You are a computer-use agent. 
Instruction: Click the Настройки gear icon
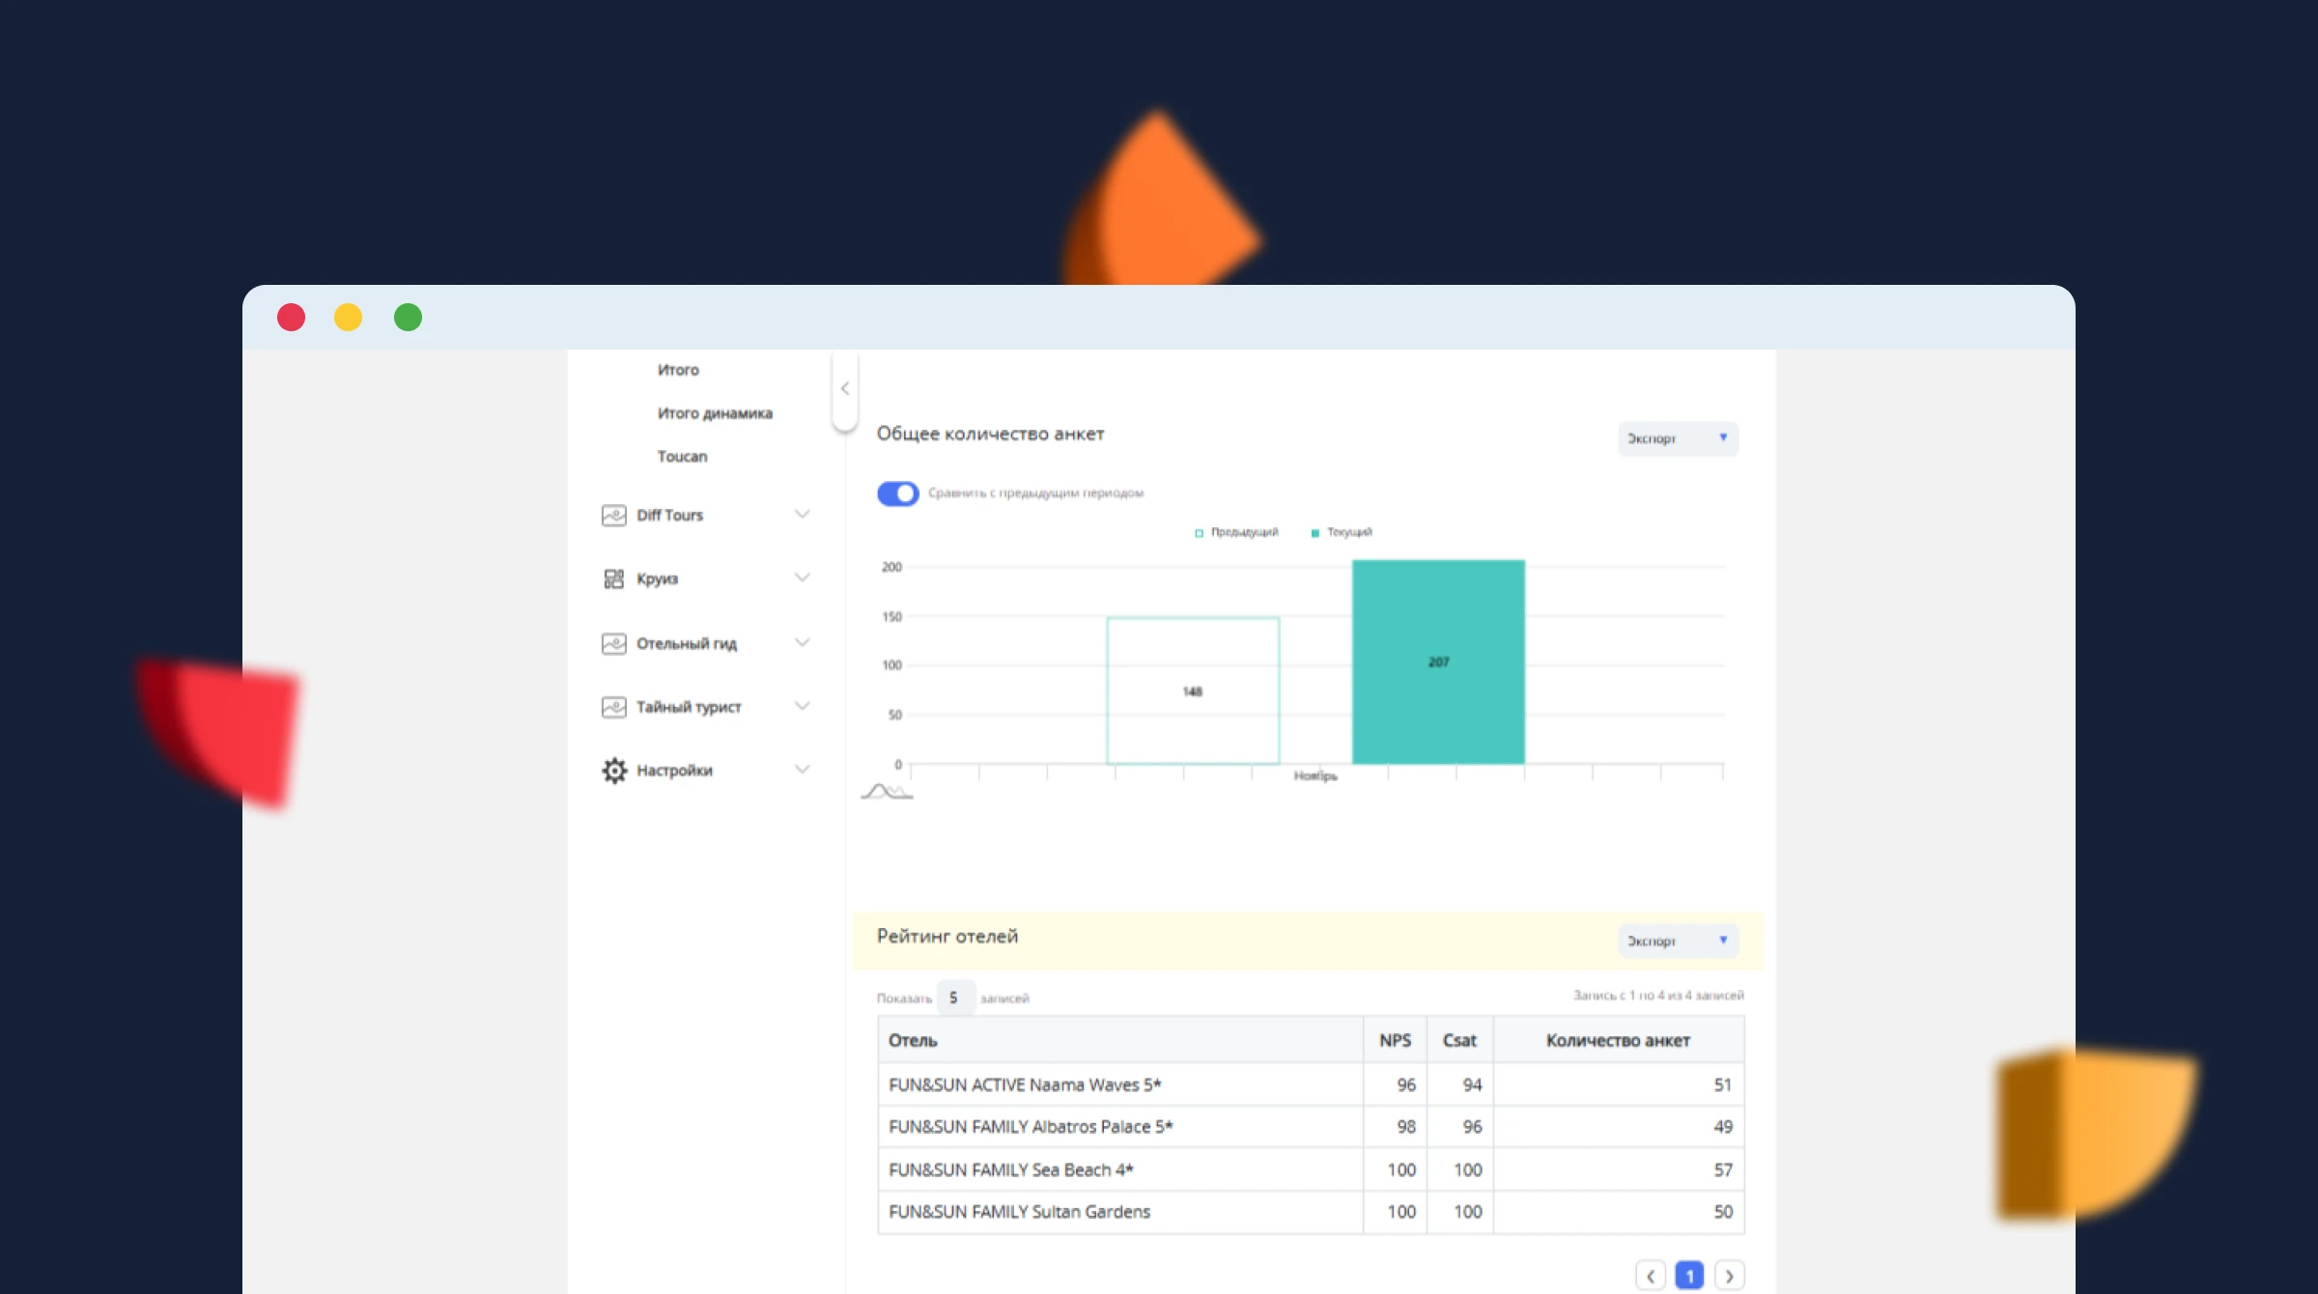pyautogui.click(x=613, y=771)
